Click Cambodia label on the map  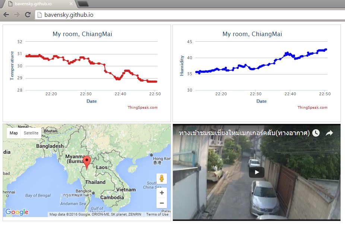(x=112, y=197)
